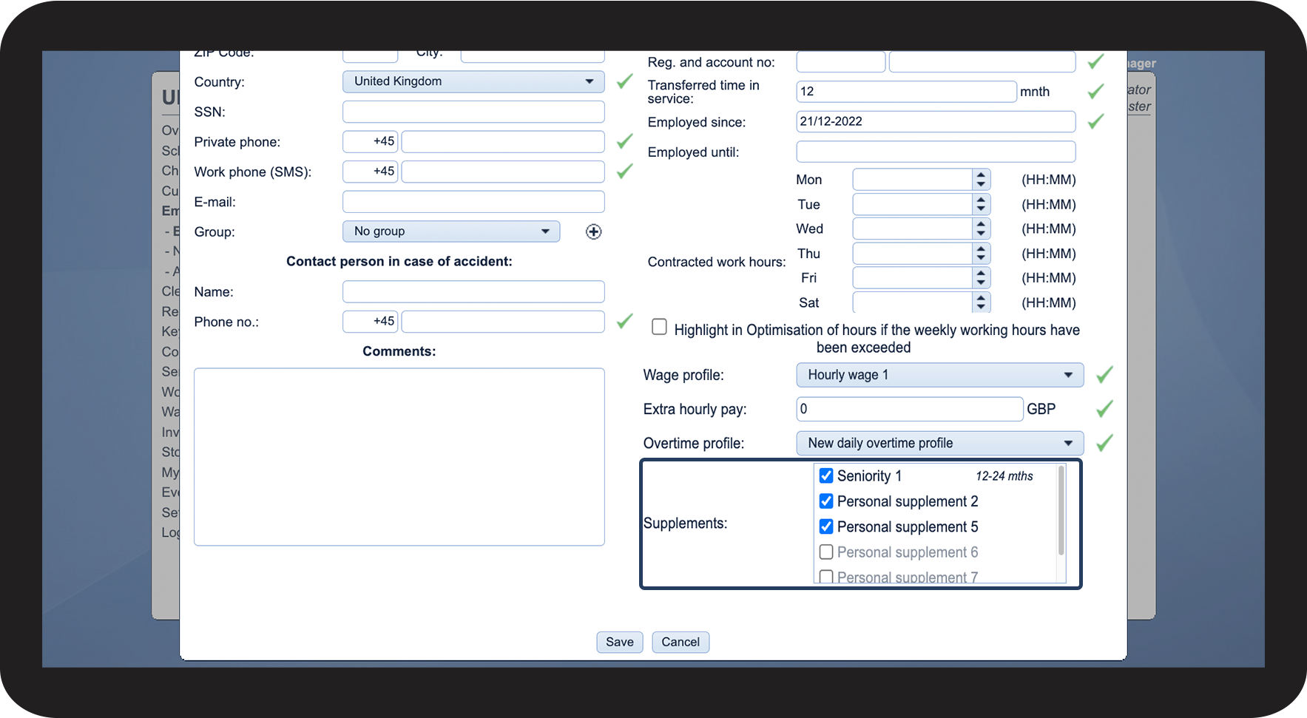
Task: Uncheck Personal supplement 2
Action: coord(826,501)
